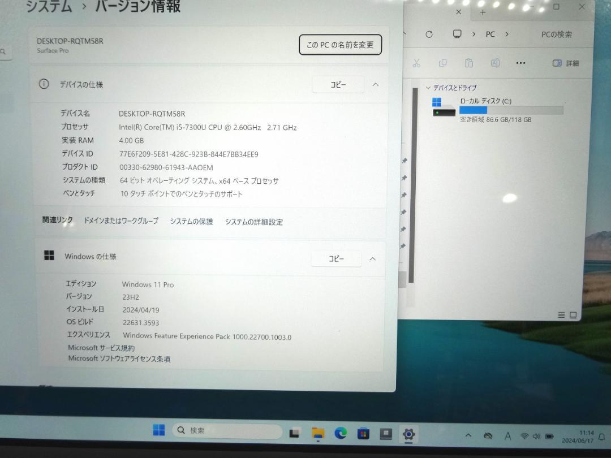The width and height of the screenshot is (611, 458).
Task: Click the battery tray icon
Action: (549, 436)
